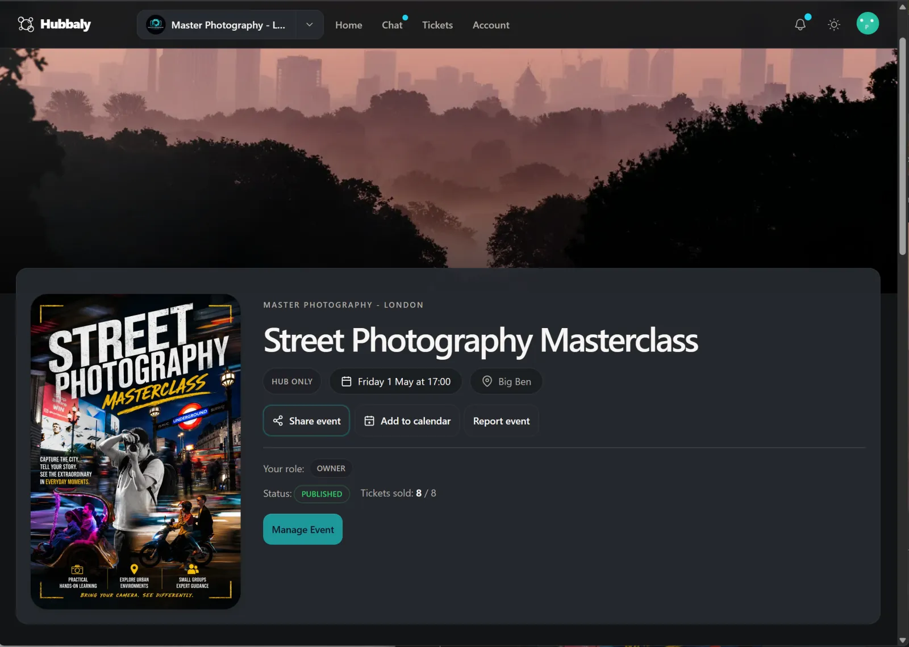Click the PUBLISHED status badge
909x647 pixels.
(x=322, y=494)
